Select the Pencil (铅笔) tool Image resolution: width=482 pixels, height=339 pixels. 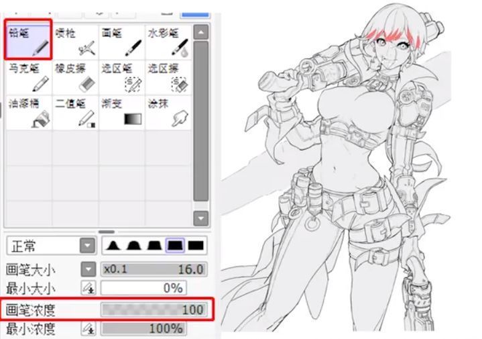(28, 41)
